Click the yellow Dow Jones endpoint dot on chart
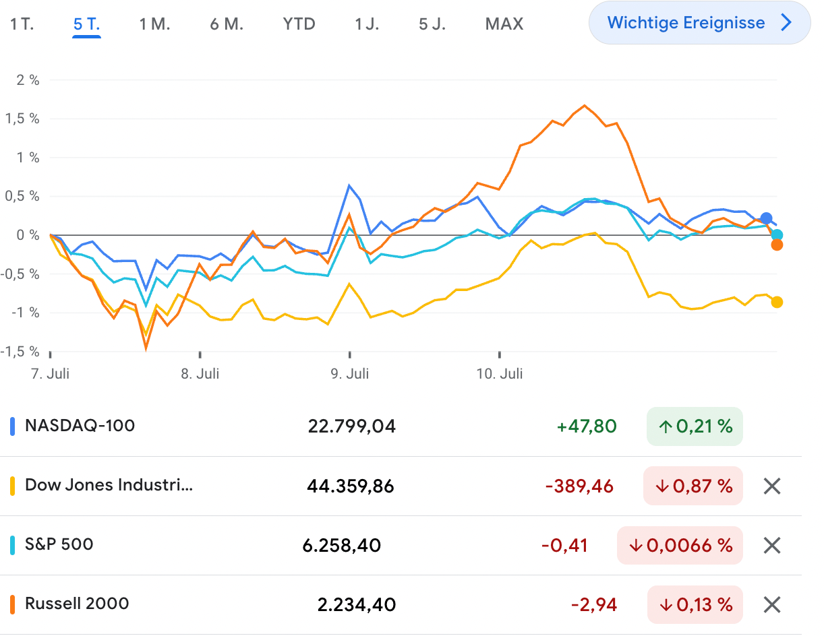Screen dimensions: 824x636 tap(777, 302)
